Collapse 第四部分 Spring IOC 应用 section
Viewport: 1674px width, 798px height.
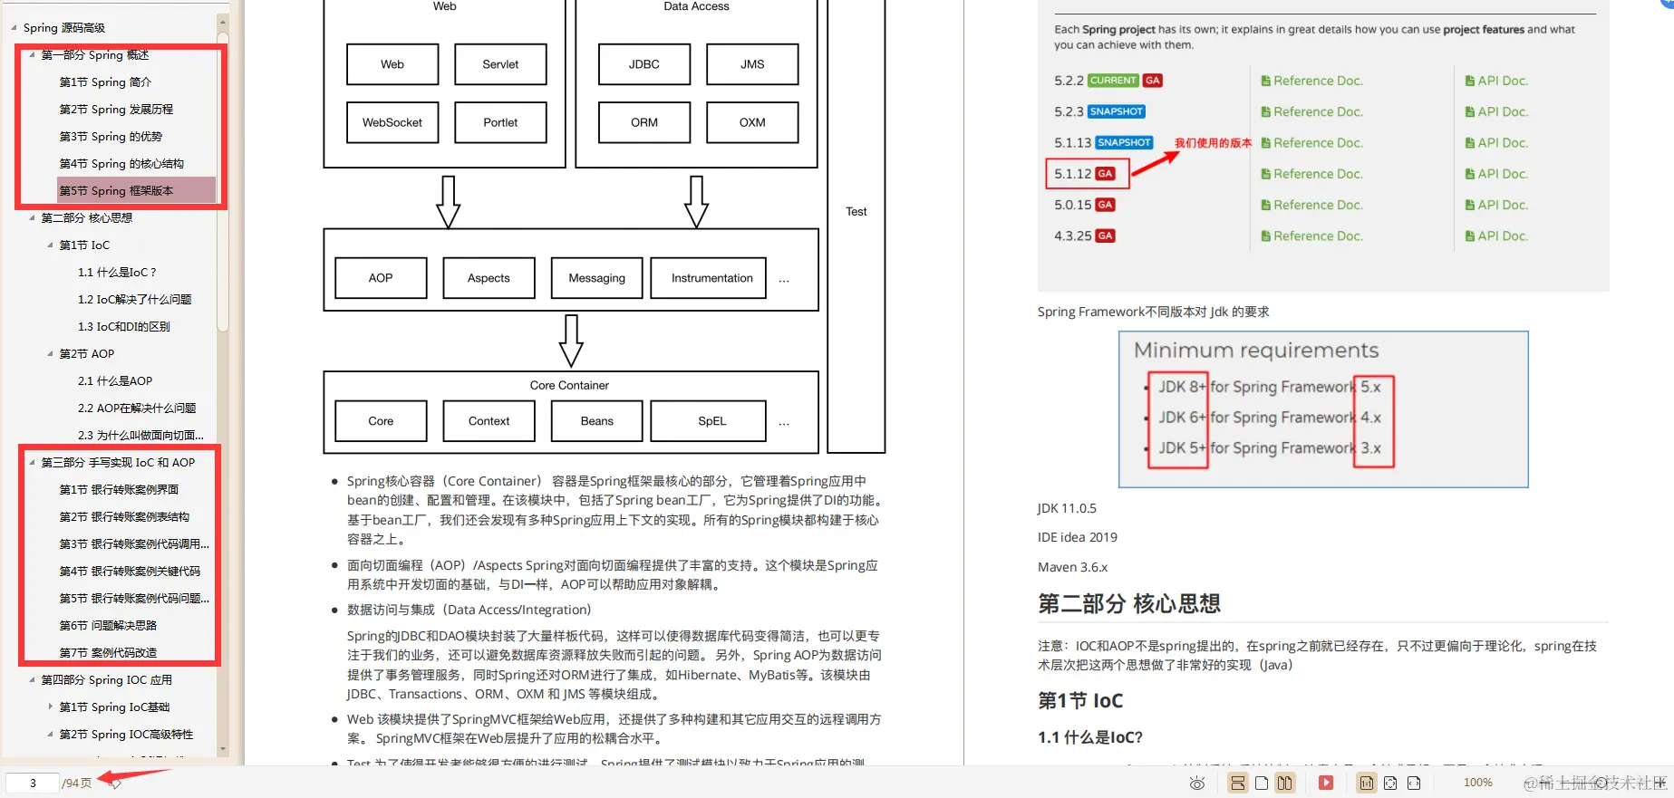32,680
